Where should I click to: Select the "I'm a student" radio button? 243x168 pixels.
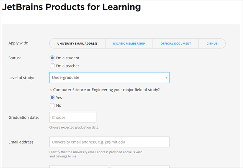tap(52, 58)
